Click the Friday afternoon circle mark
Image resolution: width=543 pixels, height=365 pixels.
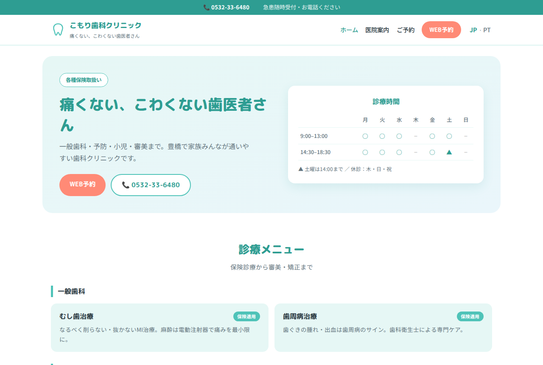click(x=432, y=152)
